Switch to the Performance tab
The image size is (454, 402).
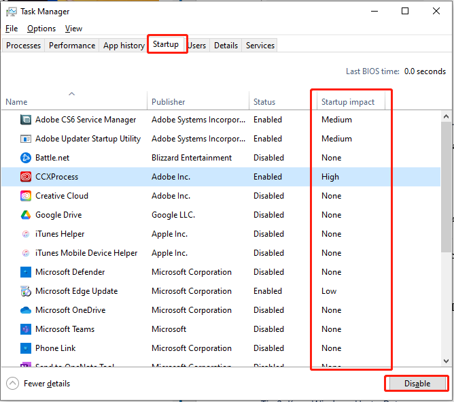(72, 46)
